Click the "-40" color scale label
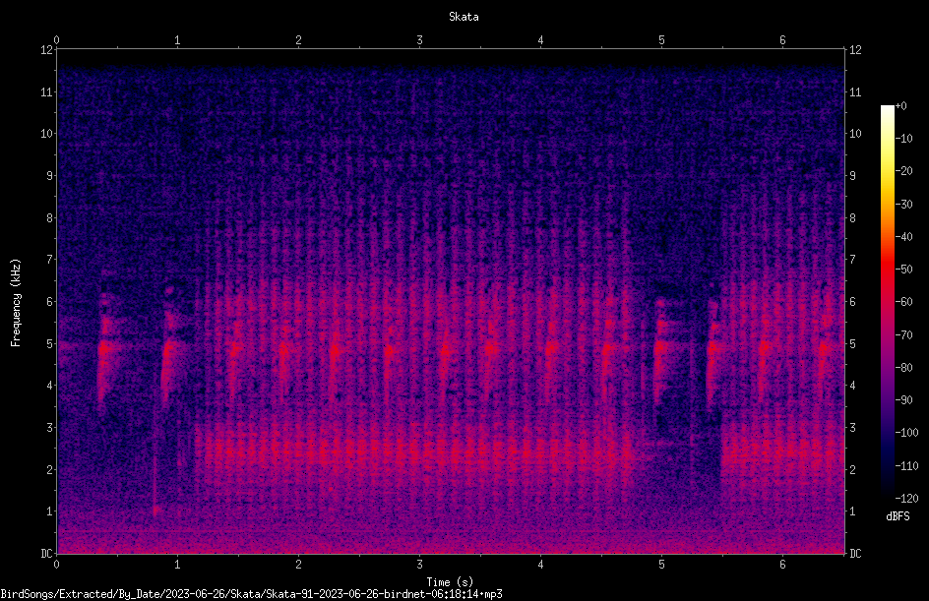The width and height of the screenshot is (929, 601). pos(903,237)
